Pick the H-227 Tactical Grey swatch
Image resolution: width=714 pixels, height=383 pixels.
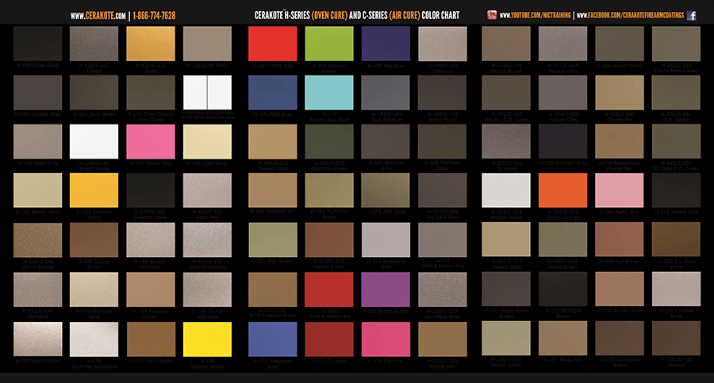(x=562, y=44)
